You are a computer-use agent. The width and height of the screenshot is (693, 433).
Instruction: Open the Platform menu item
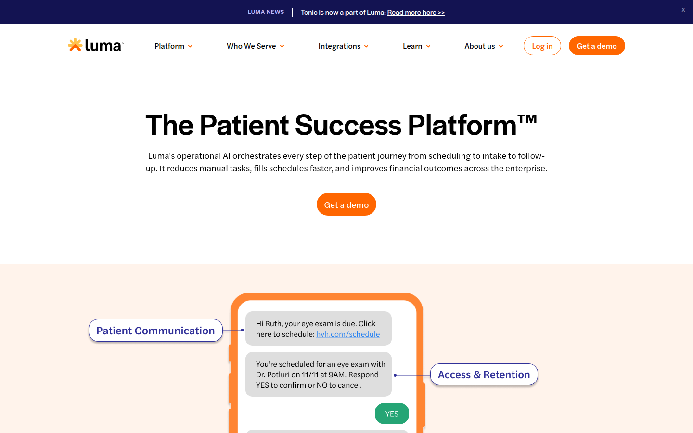[169, 46]
